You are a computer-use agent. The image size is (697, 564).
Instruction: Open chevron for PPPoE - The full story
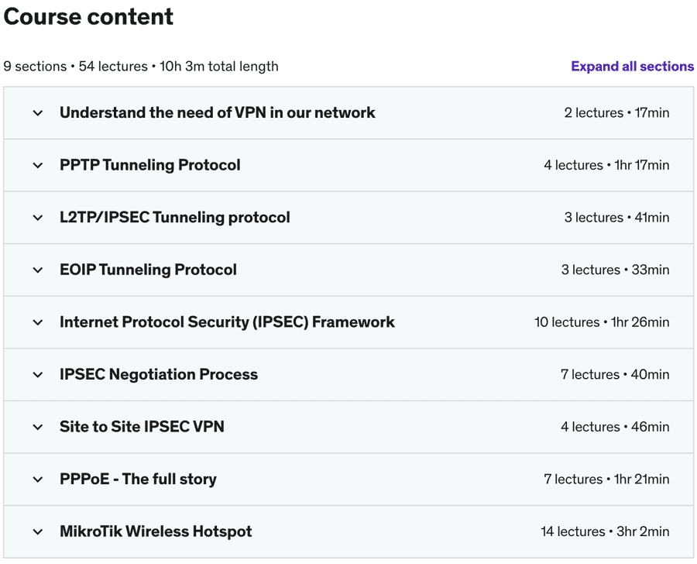click(x=38, y=479)
